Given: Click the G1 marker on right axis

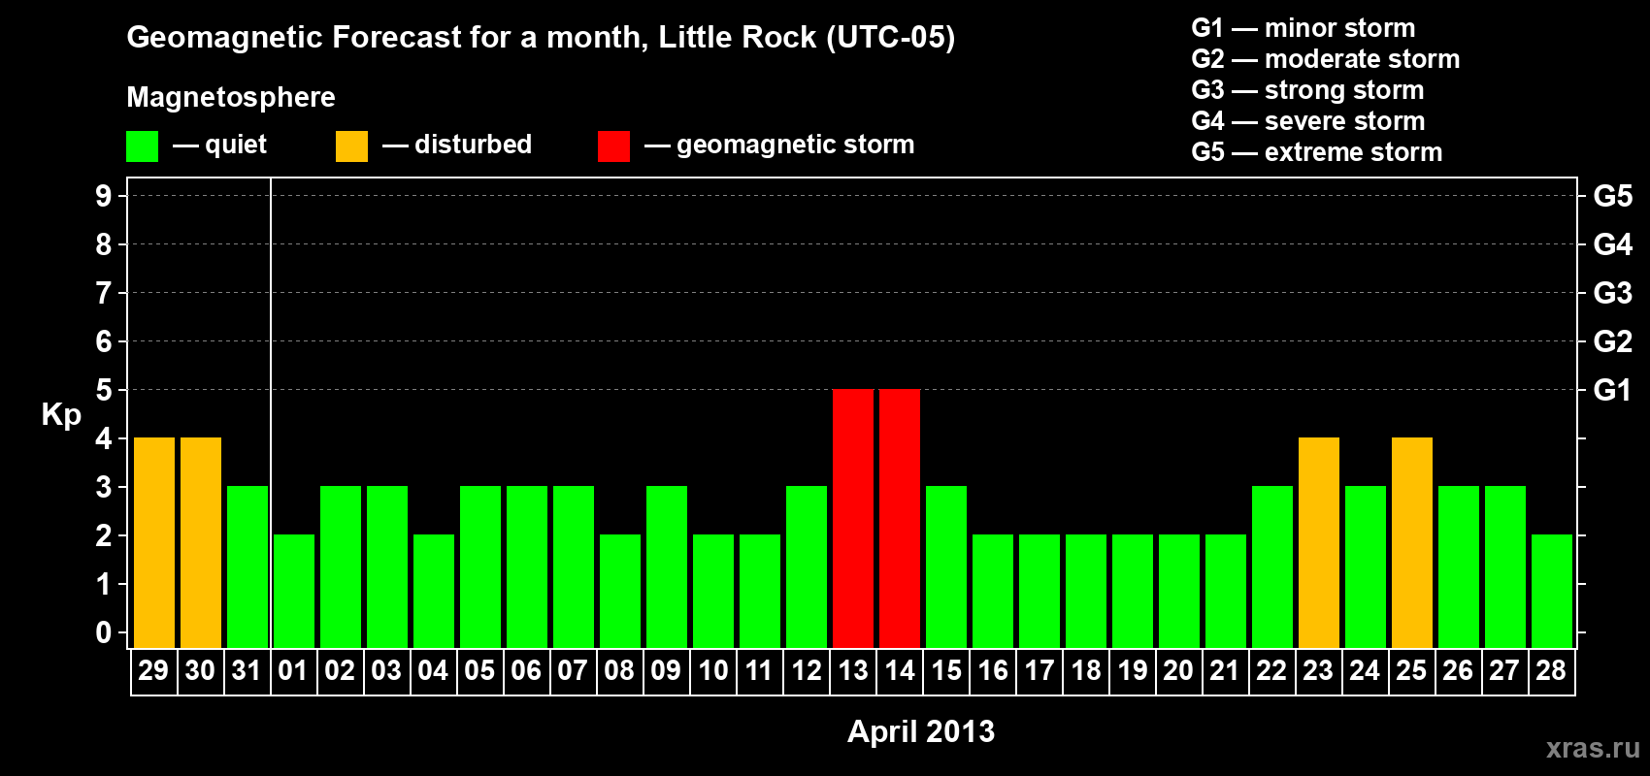Looking at the screenshot, I should [1612, 390].
